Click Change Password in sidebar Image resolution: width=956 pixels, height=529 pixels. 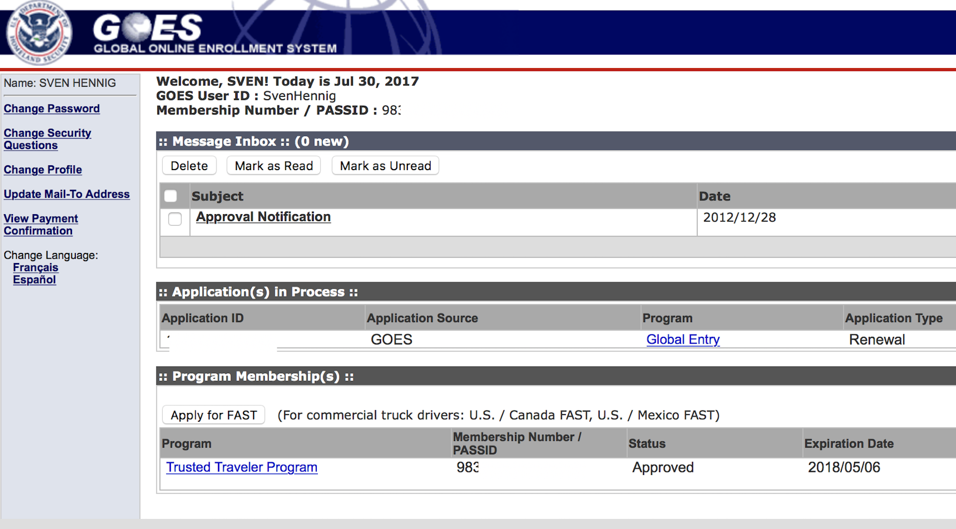pyautogui.click(x=51, y=109)
